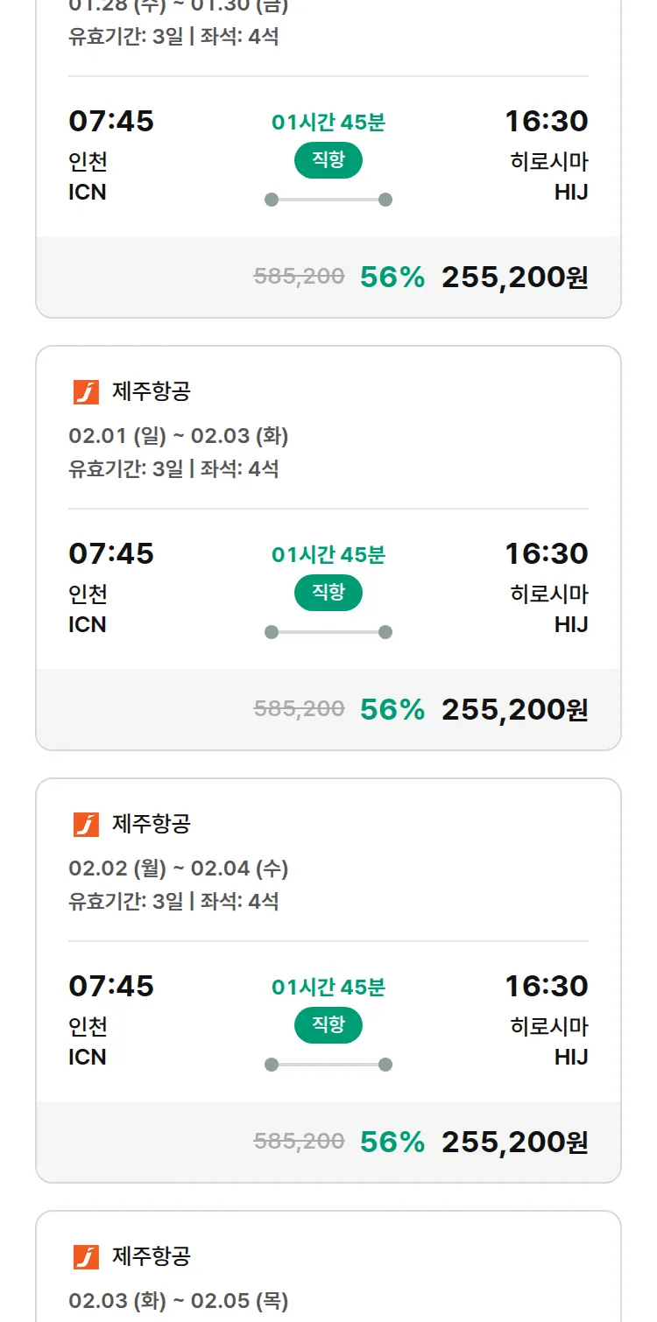Open the 02.03 ~ 02.05 flight card
Viewport: 657px width, 1322px height.
pos(328,1269)
